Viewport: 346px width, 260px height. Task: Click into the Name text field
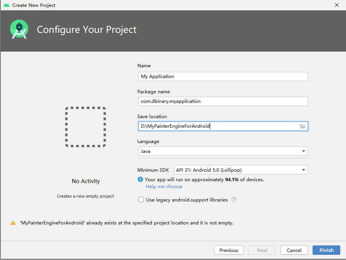click(222, 76)
